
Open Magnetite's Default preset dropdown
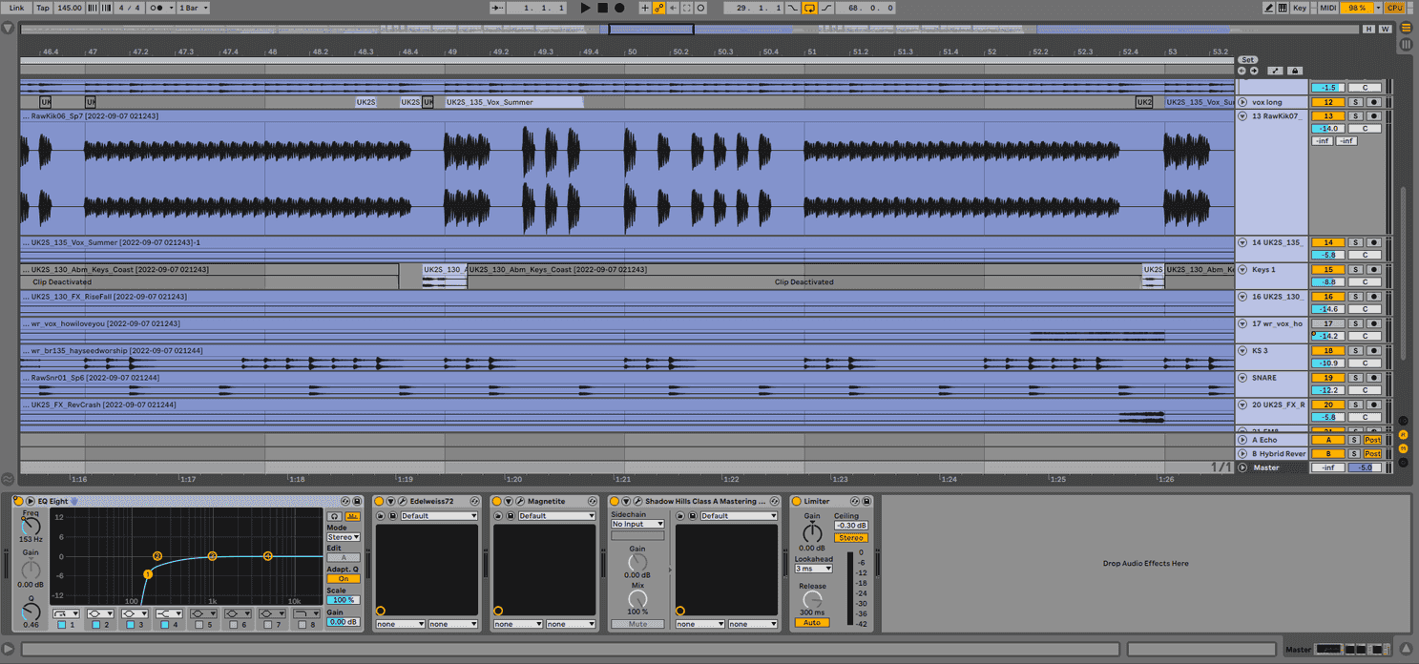pyautogui.click(x=557, y=515)
